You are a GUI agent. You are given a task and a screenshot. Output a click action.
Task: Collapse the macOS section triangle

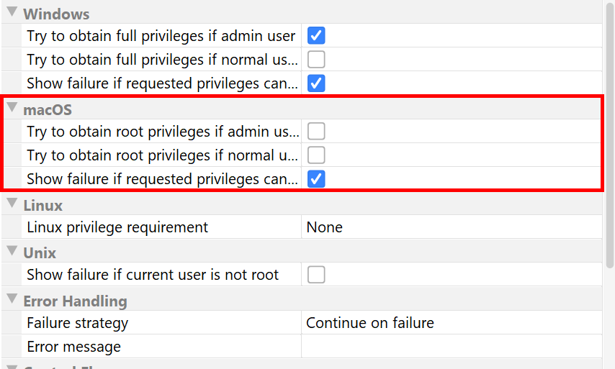click(12, 109)
